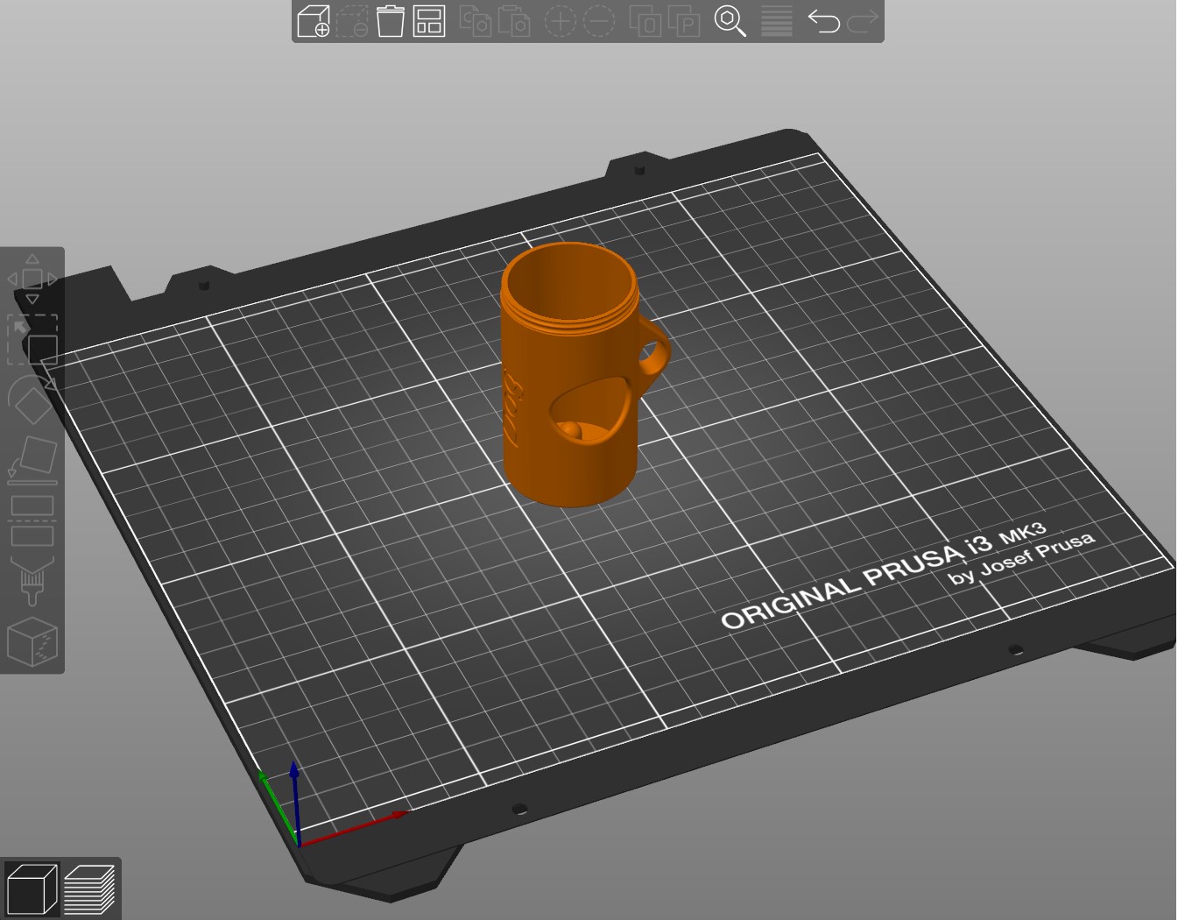Image resolution: width=1178 pixels, height=920 pixels.
Task: Click the Paste toolbar icon
Action: tap(514, 21)
